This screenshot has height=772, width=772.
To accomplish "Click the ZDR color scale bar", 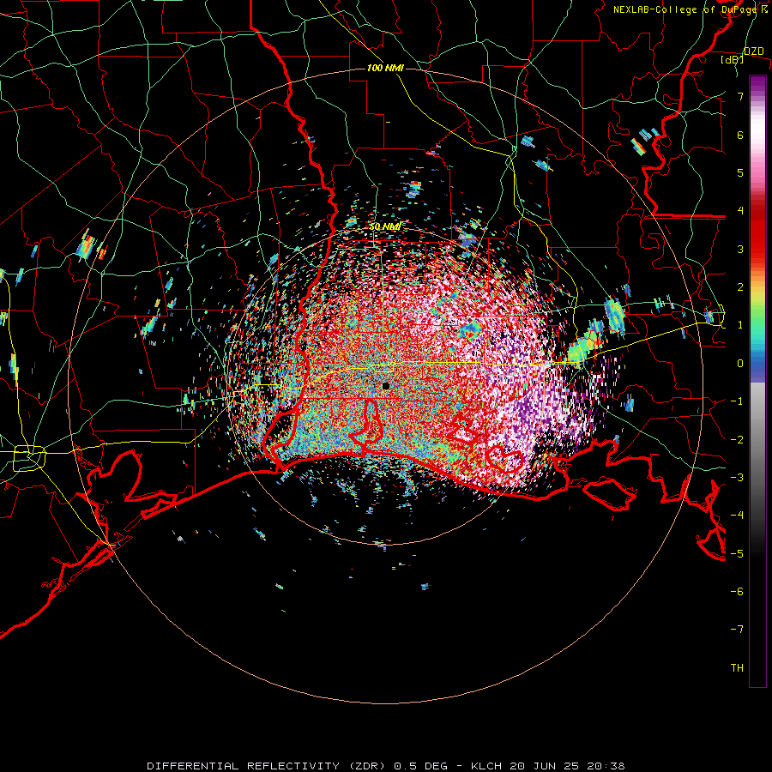I will click(757, 381).
